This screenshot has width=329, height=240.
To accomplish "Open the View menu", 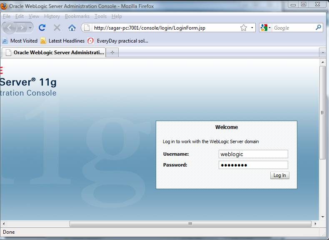I will 34,16.
